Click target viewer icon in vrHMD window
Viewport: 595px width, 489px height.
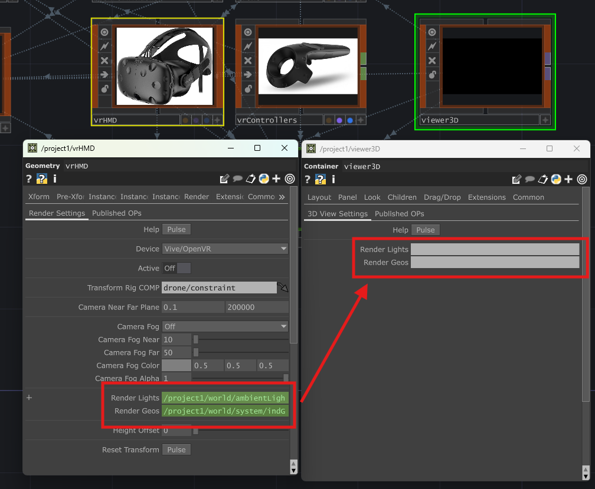tap(289, 179)
